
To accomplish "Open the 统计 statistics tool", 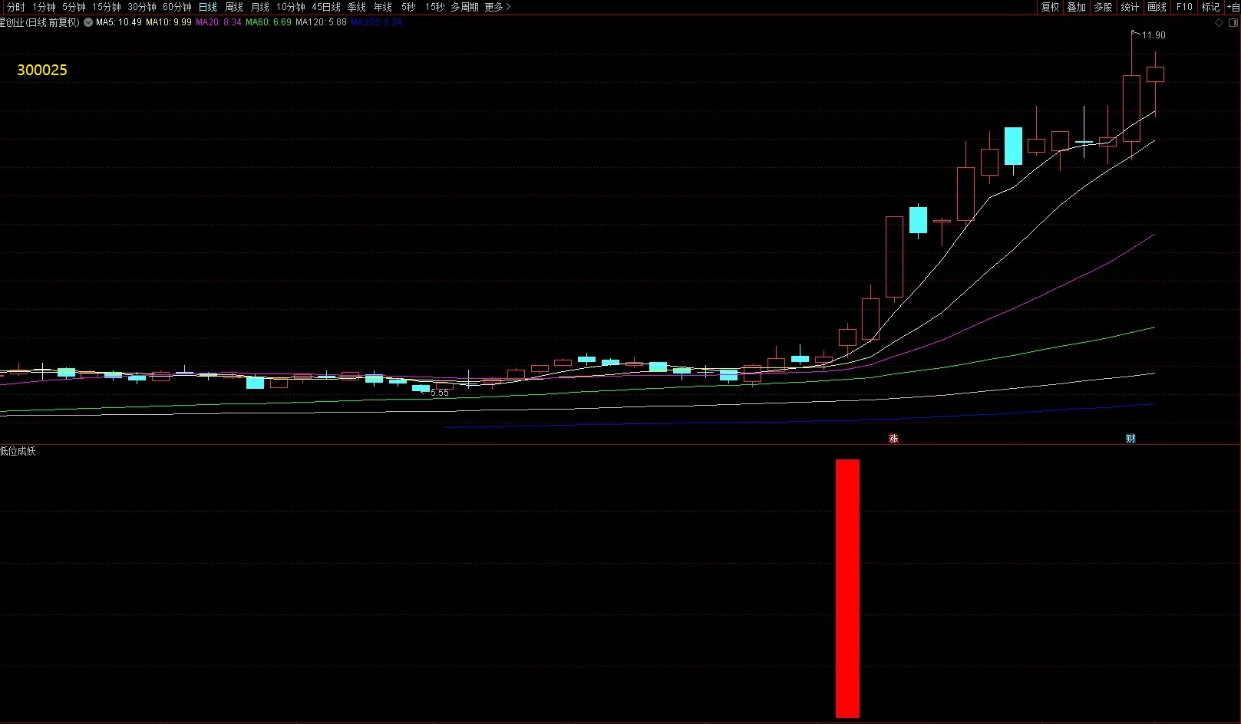I will pos(1130,7).
